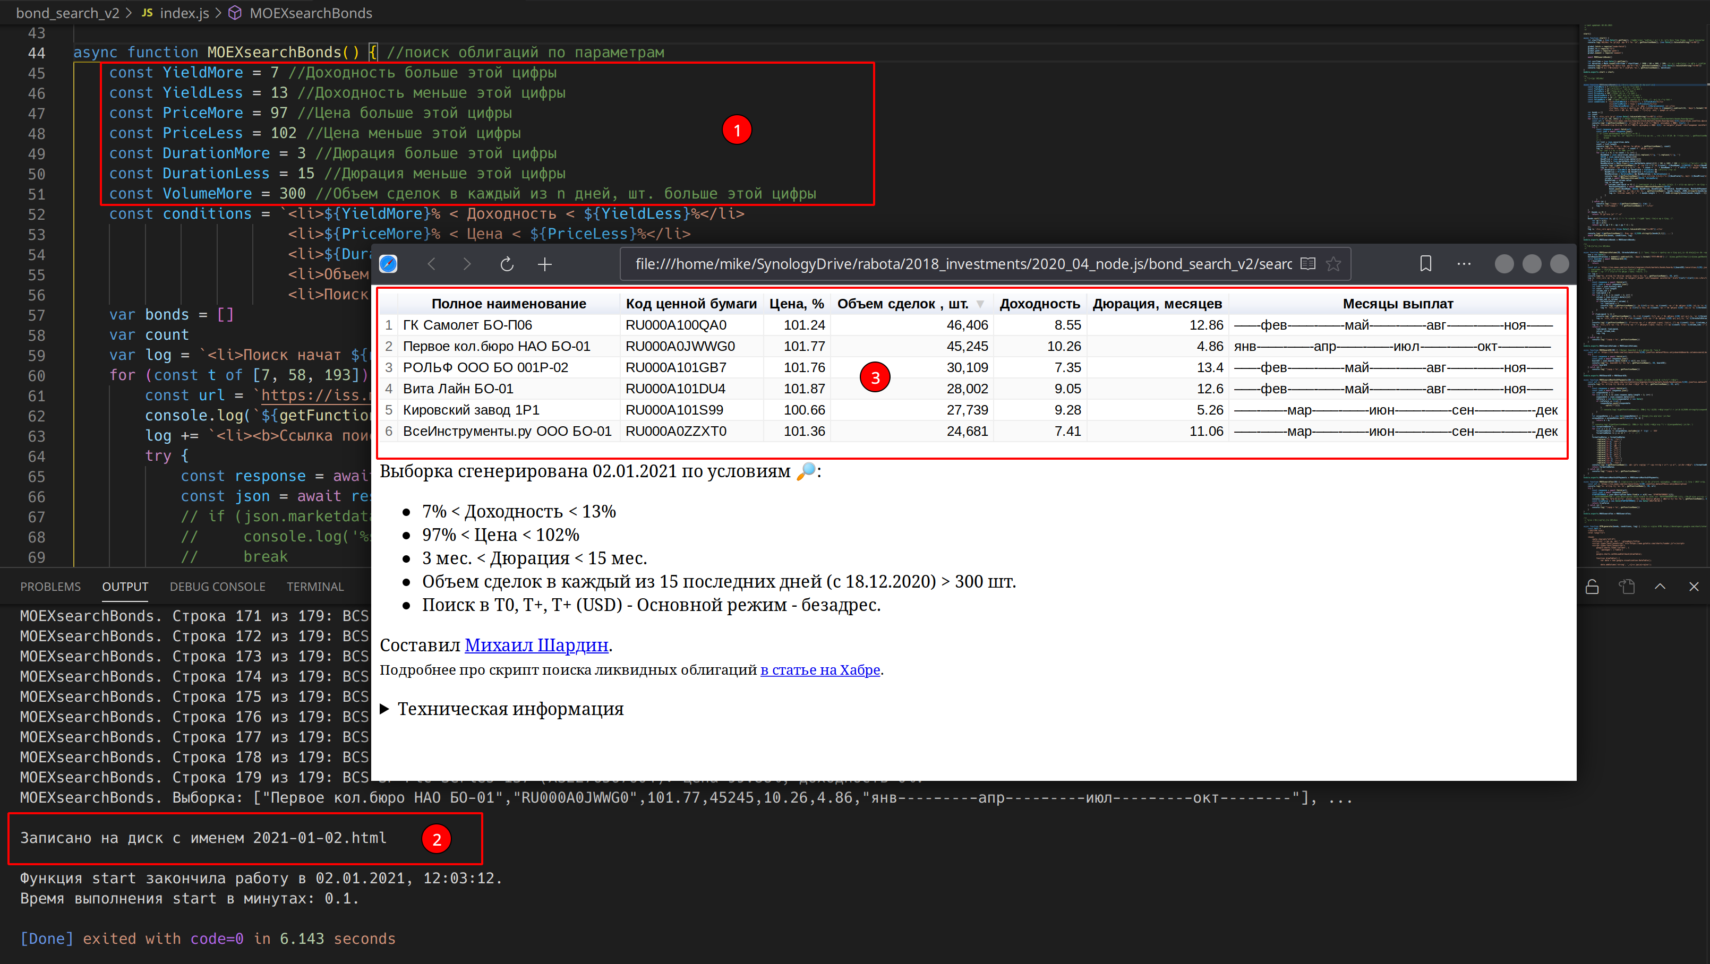Open a new tab with the plus icon
1710x964 pixels.
point(545,264)
